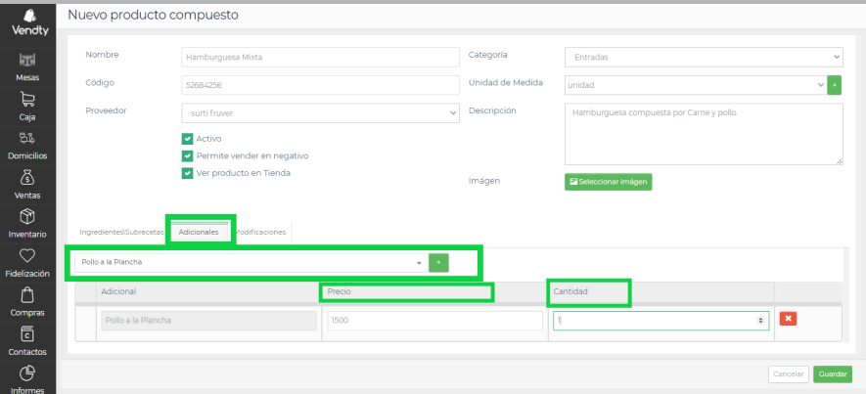This screenshot has width=866, height=394.
Task: Open the Categoría dropdown
Action: pos(705,57)
